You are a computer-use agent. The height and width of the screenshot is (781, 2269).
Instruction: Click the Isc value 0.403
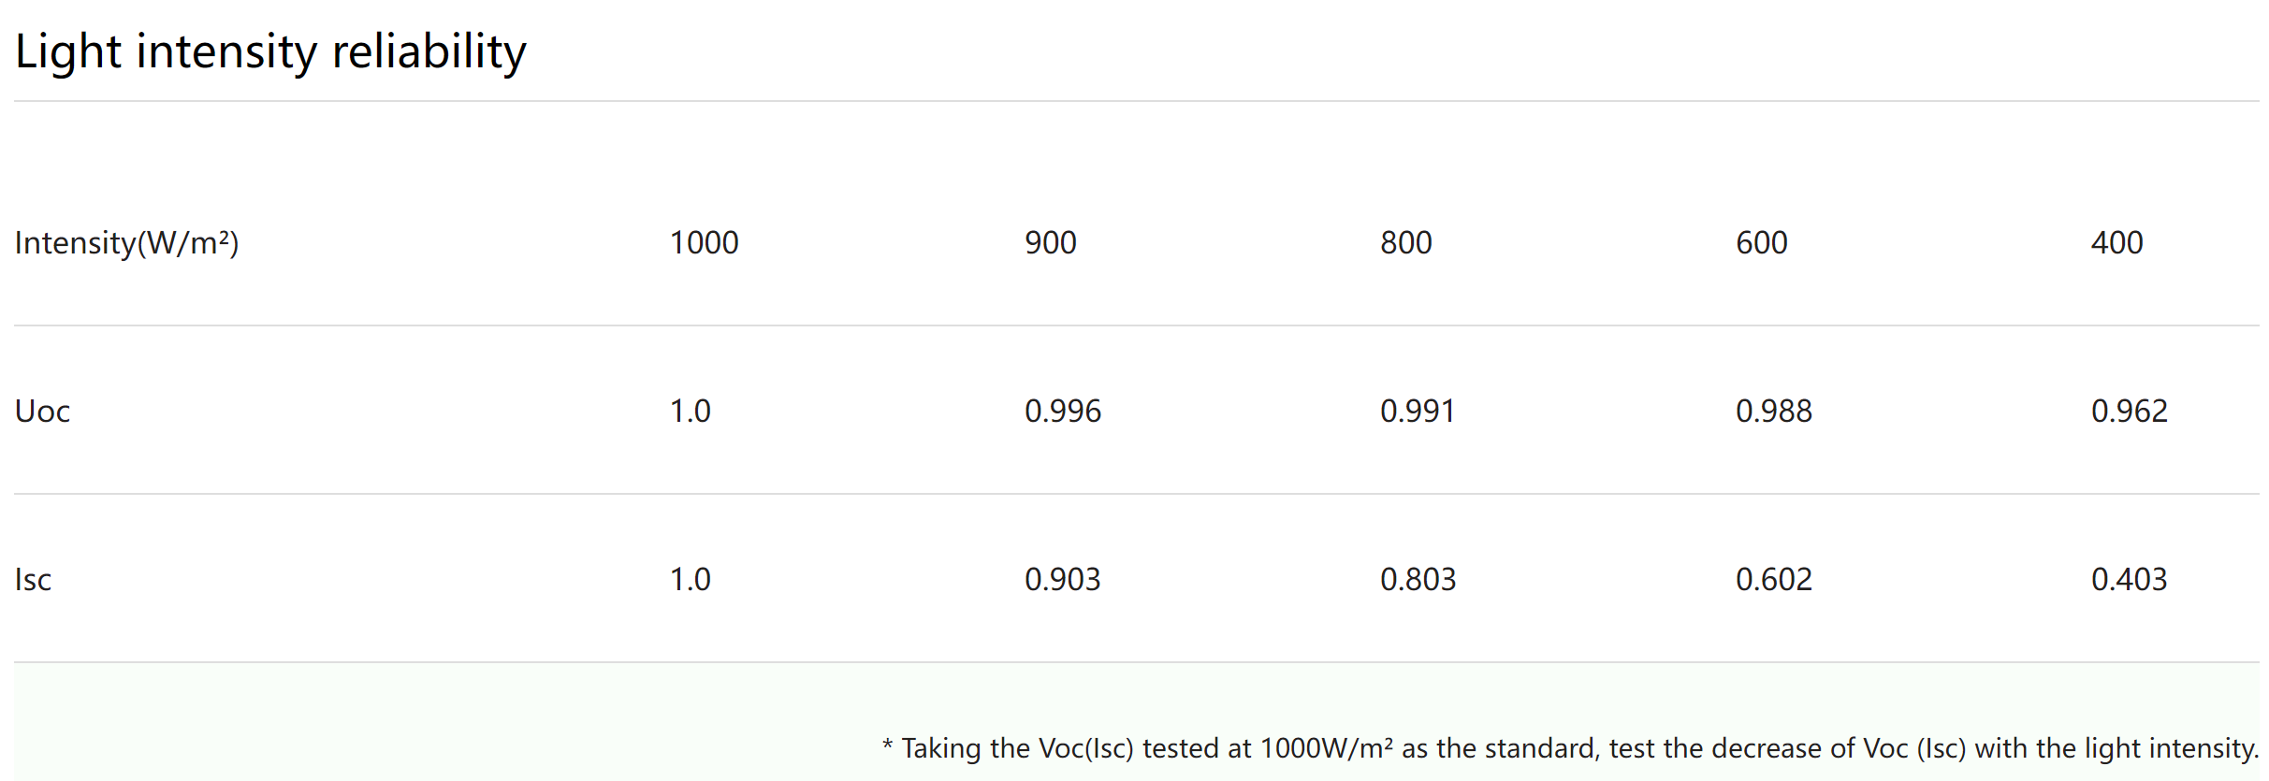[2130, 580]
